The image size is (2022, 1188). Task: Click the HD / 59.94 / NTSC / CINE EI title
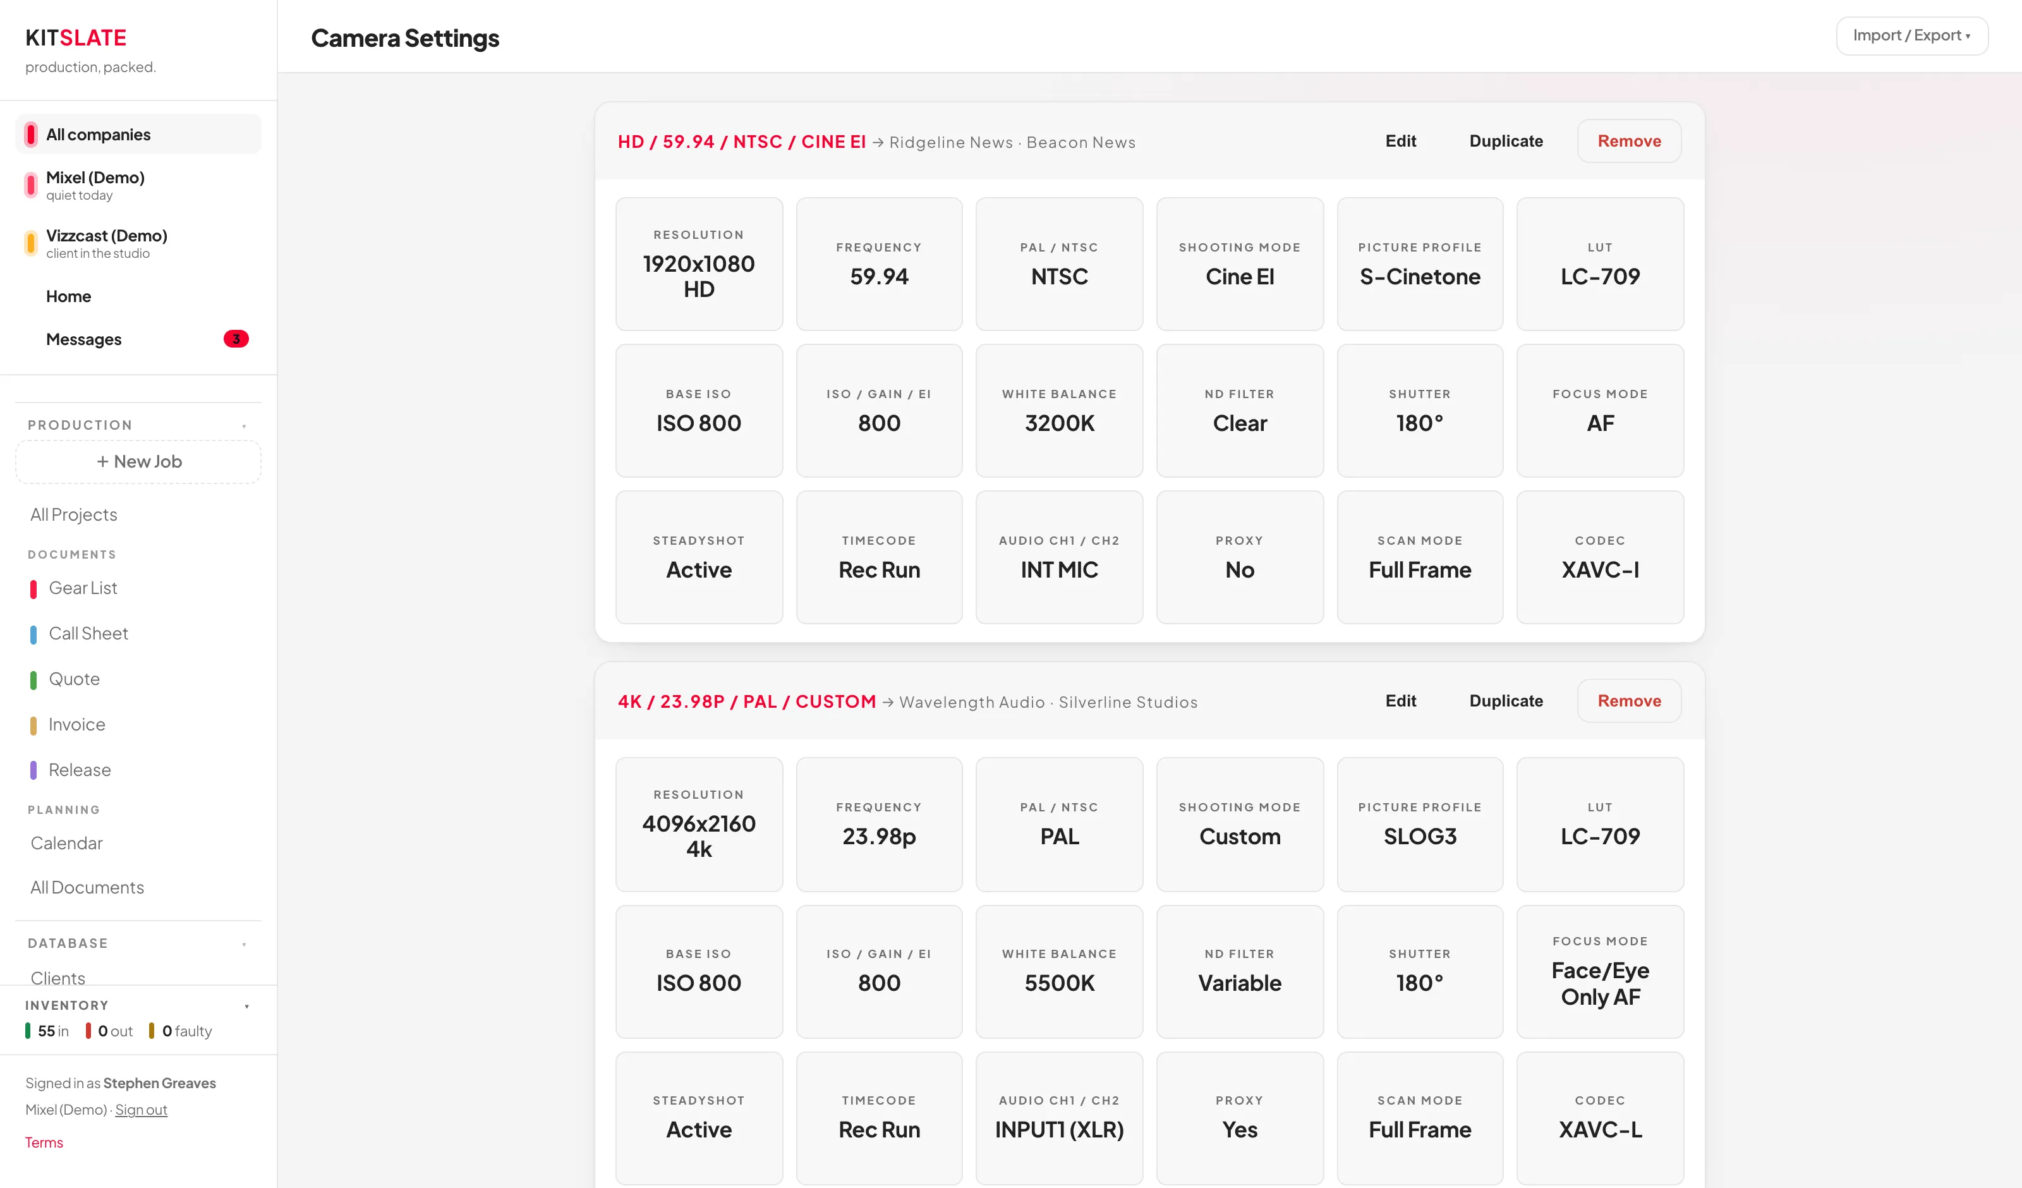click(x=741, y=142)
